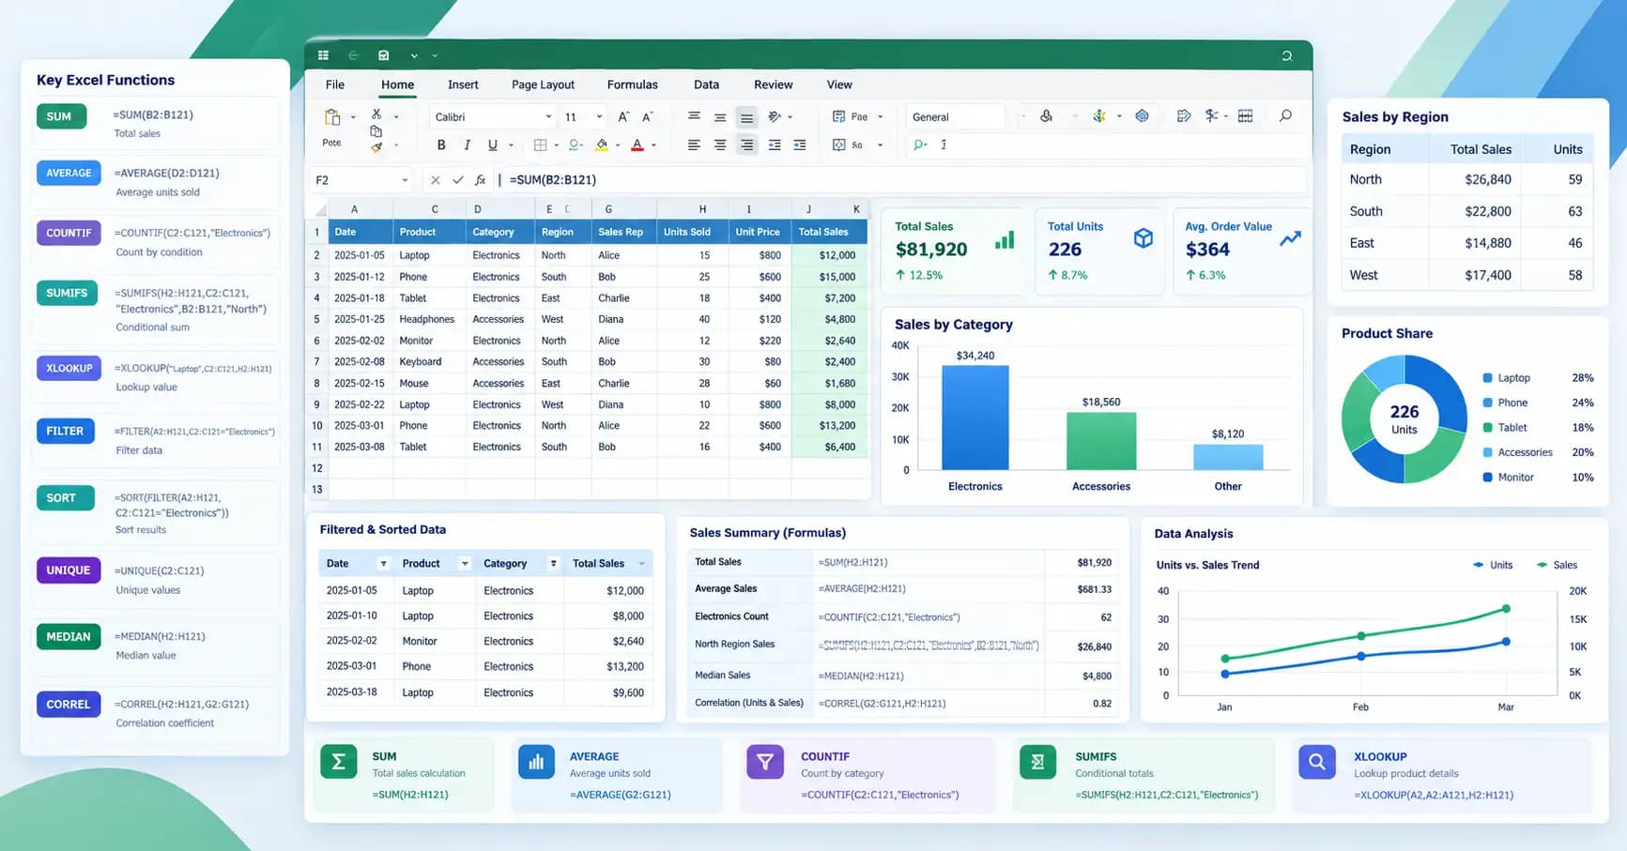Toggle bottom vertical alignment
The height and width of the screenshot is (851, 1627).
click(x=746, y=117)
